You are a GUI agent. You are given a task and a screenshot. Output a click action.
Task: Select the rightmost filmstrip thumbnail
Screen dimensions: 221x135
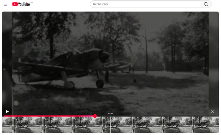(206, 125)
